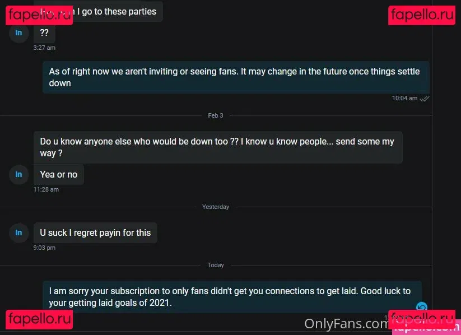Select the 'go to these parties' message bubble
The height and width of the screenshot is (335, 461).
pos(98,11)
